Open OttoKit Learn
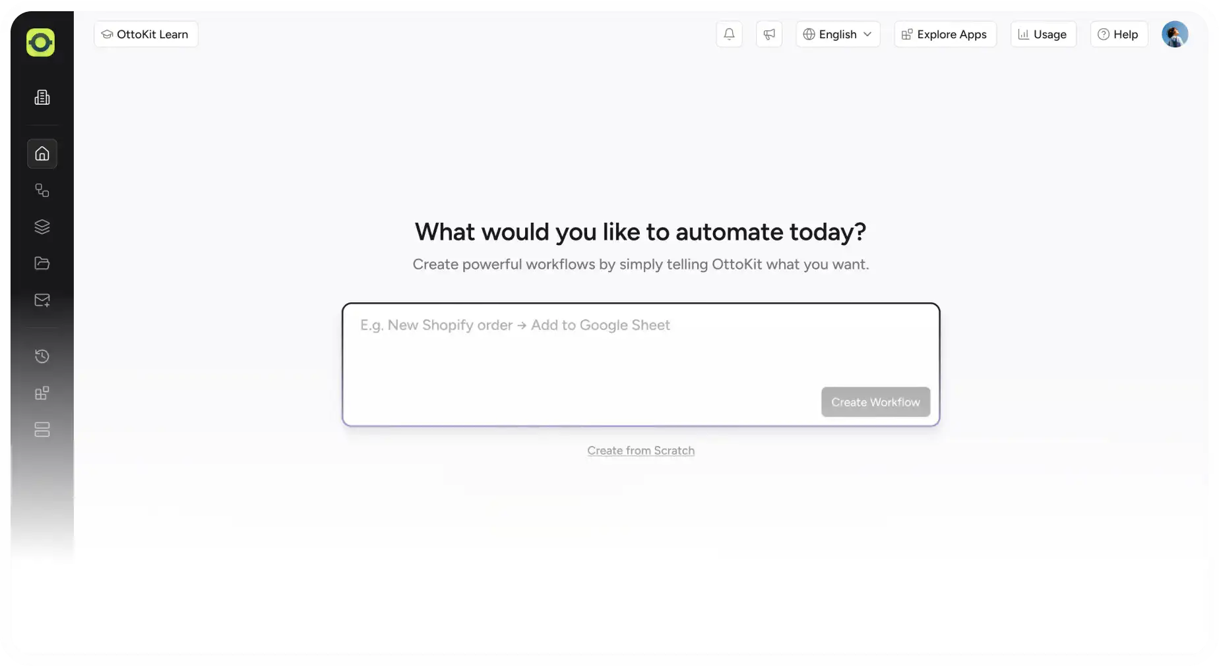The width and height of the screenshot is (1219, 666). (x=145, y=34)
